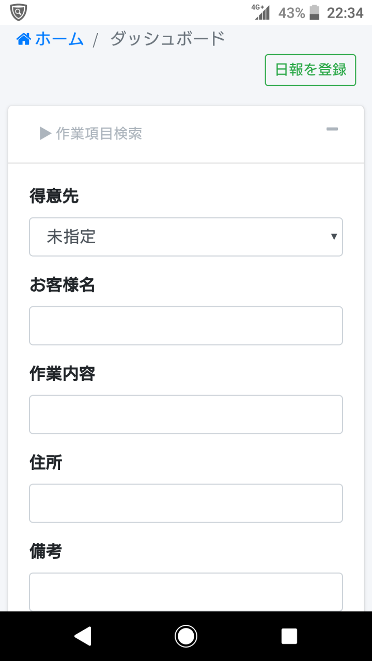Image resolution: width=372 pixels, height=661 pixels.
Task: Tap the shield search icon in status bar
Action: pos(19,11)
